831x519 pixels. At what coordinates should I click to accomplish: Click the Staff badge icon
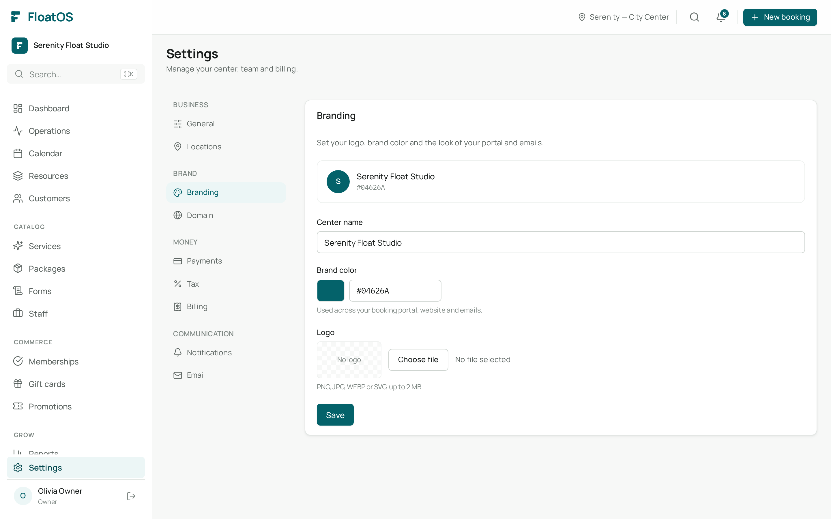tap(18, 313)
